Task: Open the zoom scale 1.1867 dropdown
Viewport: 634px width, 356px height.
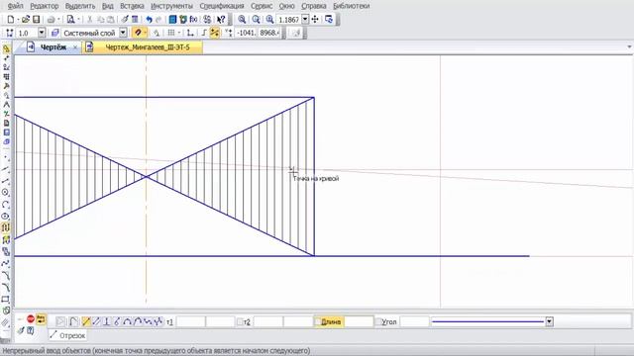Action: (x=305, y=19)
